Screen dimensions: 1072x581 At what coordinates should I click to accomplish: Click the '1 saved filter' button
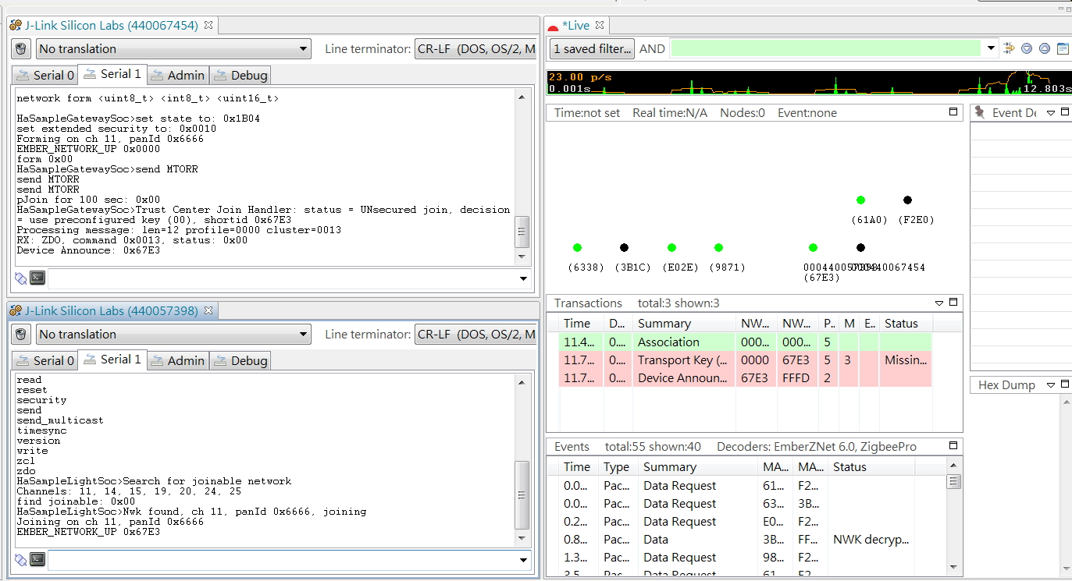pyautogui.click(x=591, y=48)
